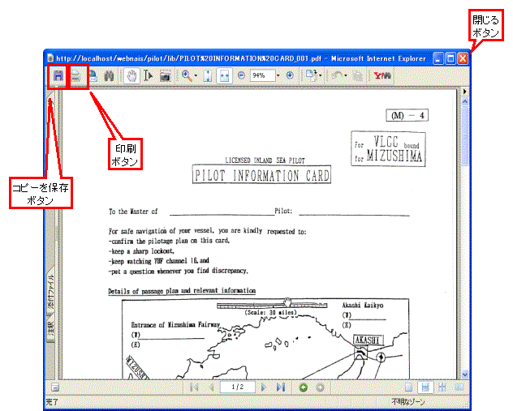
Task: Click the page number field showing 1/2
Action: (238, 387)
